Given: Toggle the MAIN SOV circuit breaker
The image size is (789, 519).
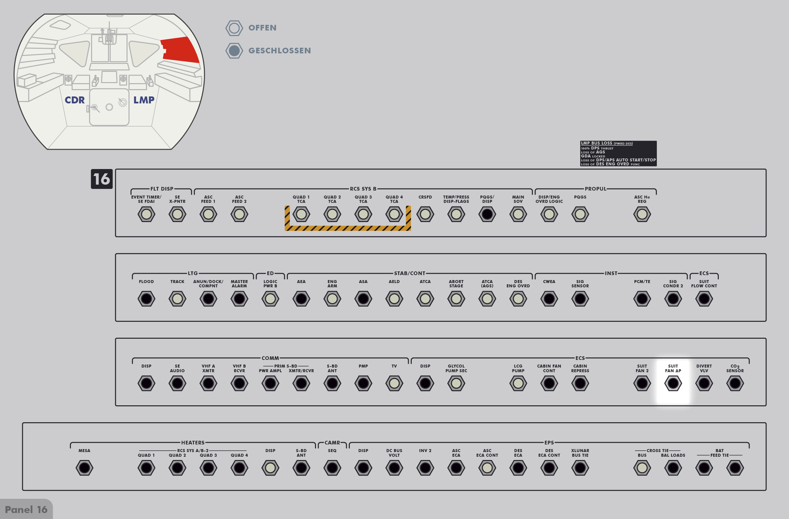Looking at the screenshot, I should coord(518,214).
